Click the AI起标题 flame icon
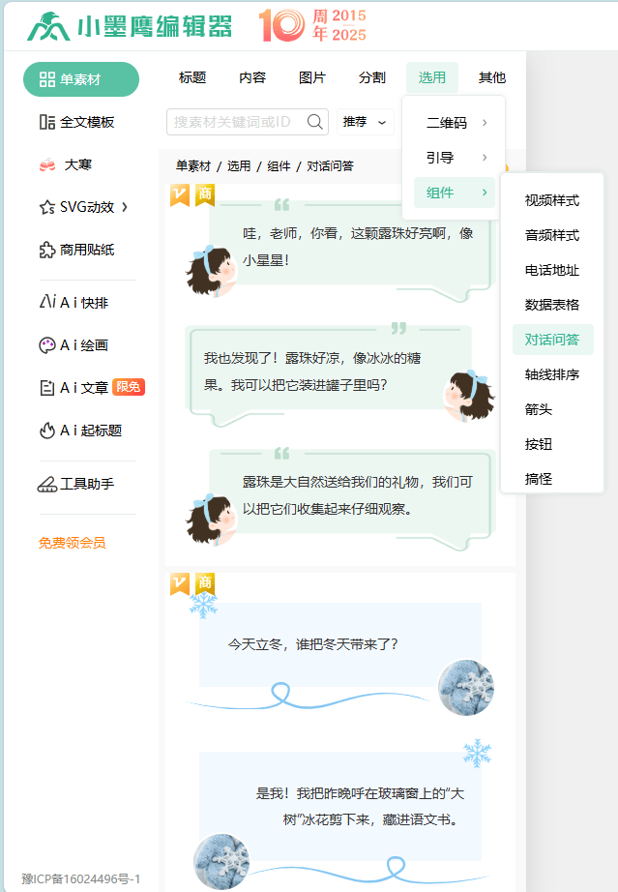 pos(46,431)
